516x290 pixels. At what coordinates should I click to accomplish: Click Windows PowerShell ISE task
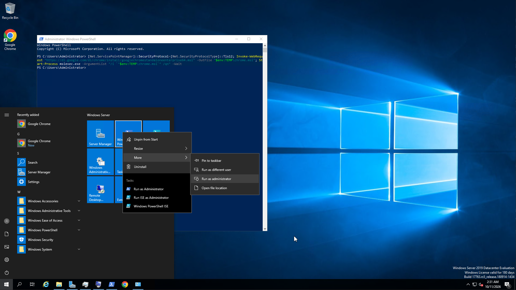pos(157,206)
